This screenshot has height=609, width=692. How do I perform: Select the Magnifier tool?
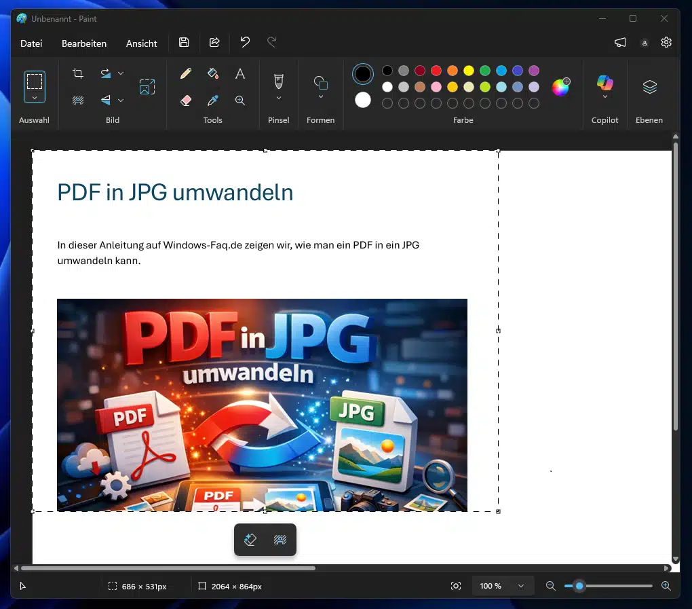(x=240, y=100)
